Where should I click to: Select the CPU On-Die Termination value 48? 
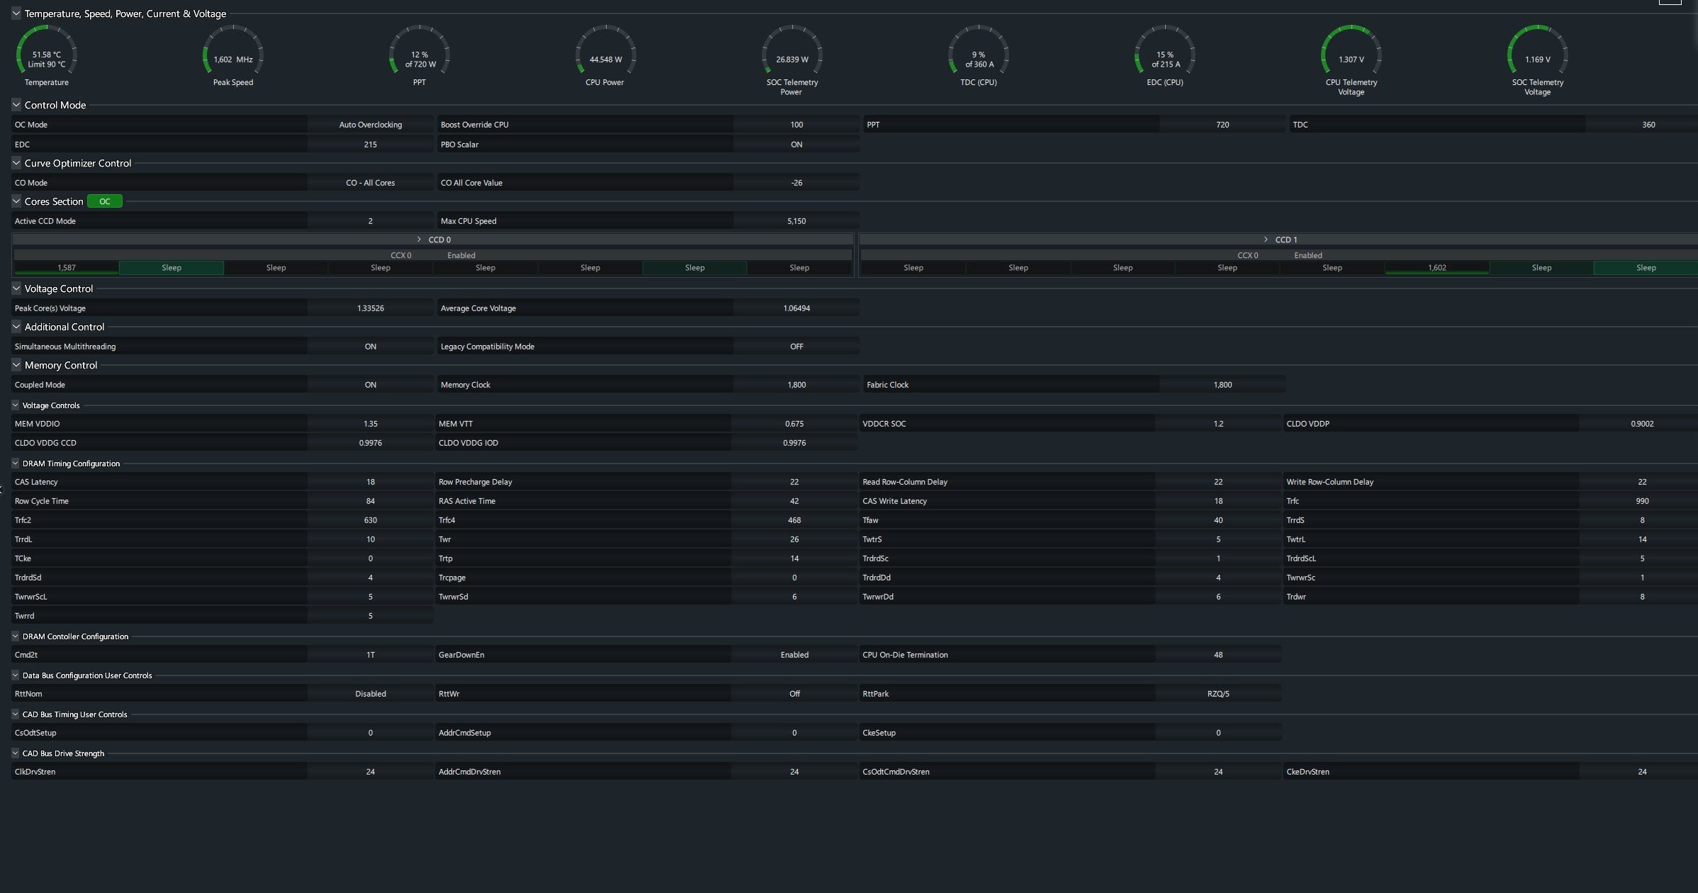pyautogui.click(x=1218, y=655)
